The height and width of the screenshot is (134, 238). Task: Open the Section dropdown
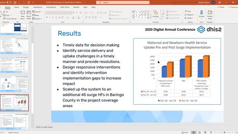coord(37,19)
